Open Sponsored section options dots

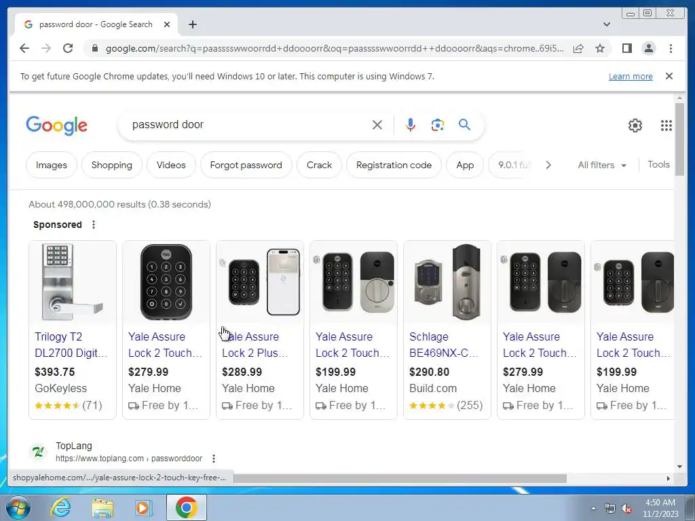click(x=94, y=225)
